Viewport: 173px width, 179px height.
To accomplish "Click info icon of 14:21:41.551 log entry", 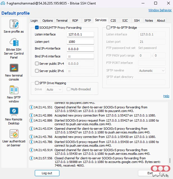I will click(31, 107).
